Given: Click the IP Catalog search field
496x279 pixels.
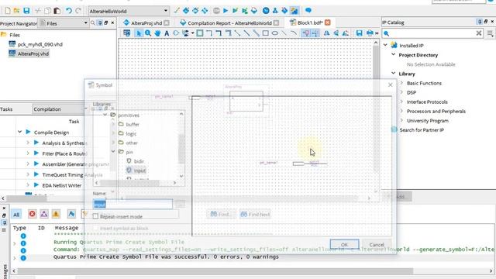Looking at the screenshot, I should coord(432,33).
